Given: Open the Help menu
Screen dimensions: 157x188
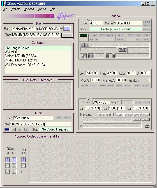Looking at the screenshot, I should pos(52,9).
